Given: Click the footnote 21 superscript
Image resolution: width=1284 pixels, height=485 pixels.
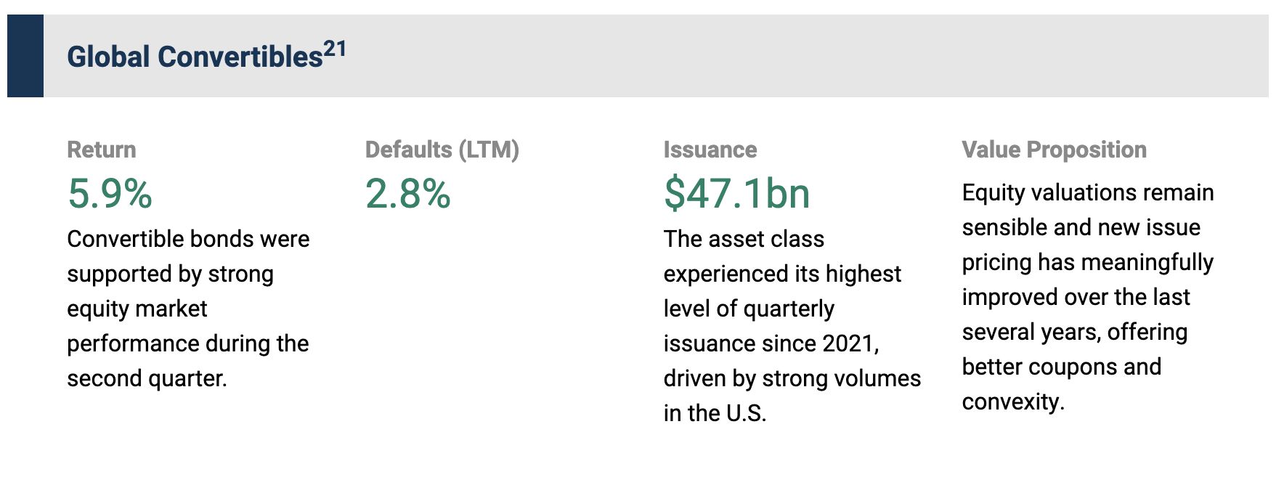Looking at the screenshot, I should point(335,49).
